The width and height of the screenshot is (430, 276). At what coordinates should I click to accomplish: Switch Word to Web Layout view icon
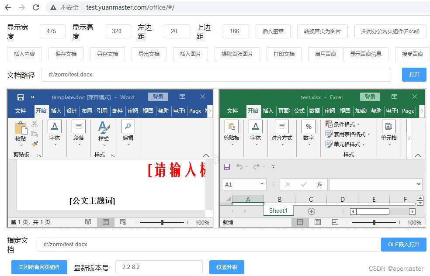point(123,222)
